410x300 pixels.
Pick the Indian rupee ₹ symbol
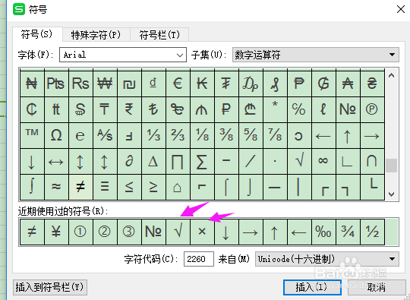click(129, 109)
